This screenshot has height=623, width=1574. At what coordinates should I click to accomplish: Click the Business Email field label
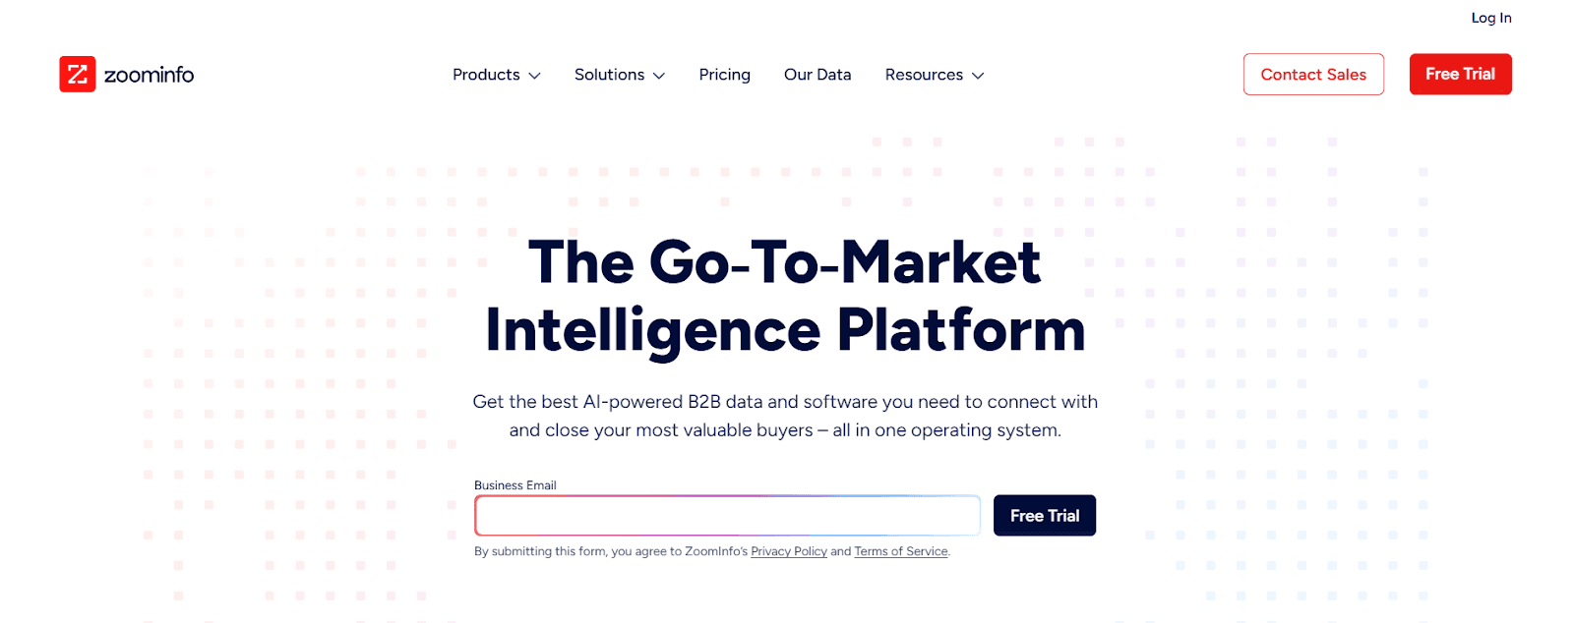[x=515, y=484]
